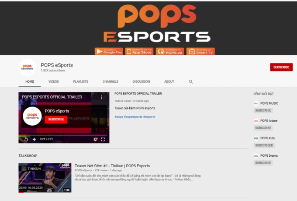This screenshot has height=201, width=297.
Task: Subscribe to POPS MUSIC
Action: 263,110
